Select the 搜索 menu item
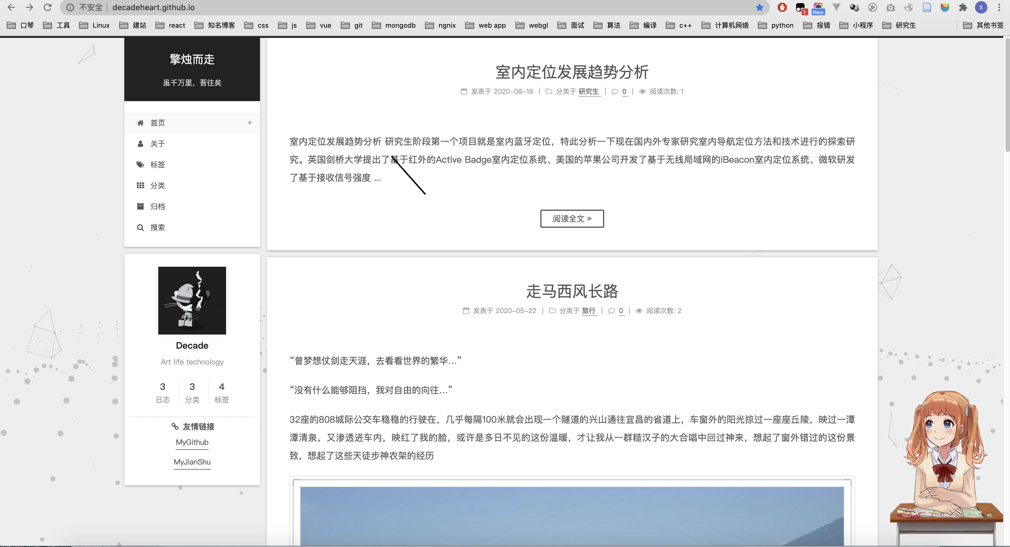Screen dimensions: 1010x547 pyautogui.click(x=192, y=227)
